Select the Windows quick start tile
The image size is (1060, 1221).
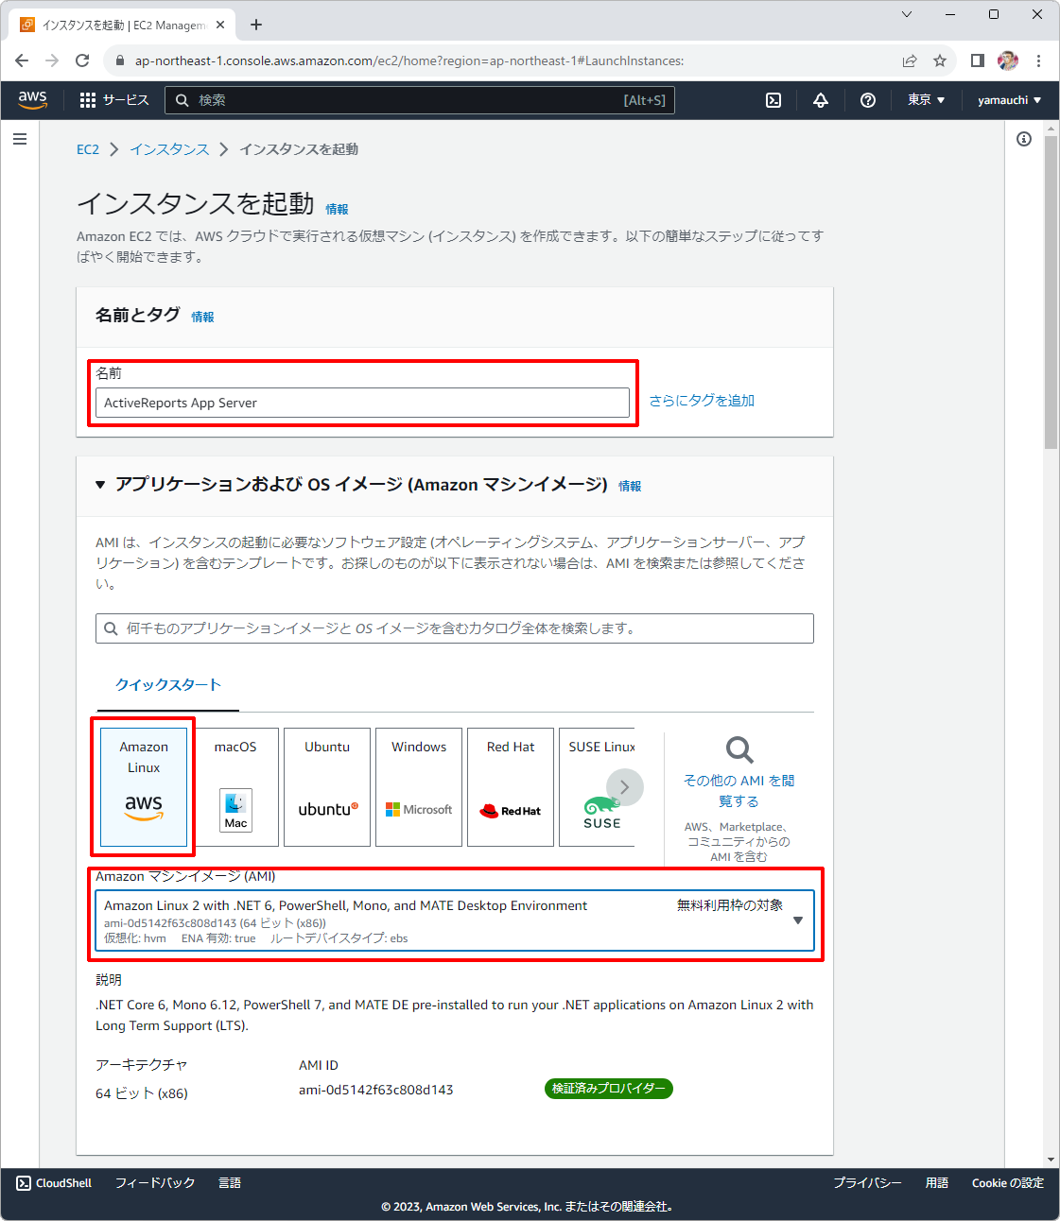point(419,787)
